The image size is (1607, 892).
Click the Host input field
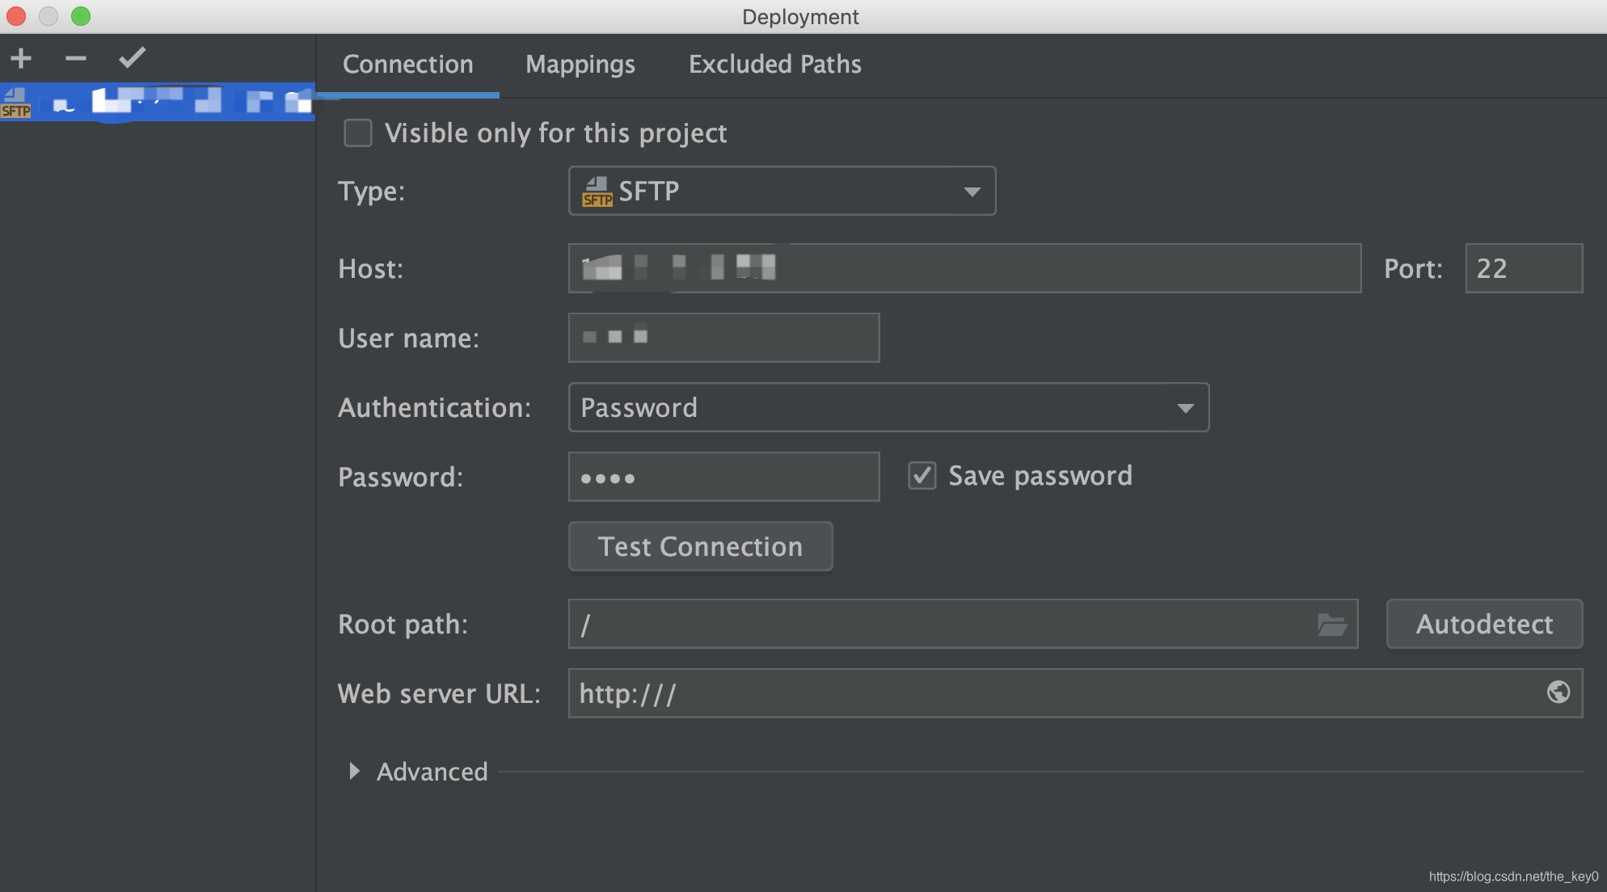pyautogui.click(x=964, y=267)
